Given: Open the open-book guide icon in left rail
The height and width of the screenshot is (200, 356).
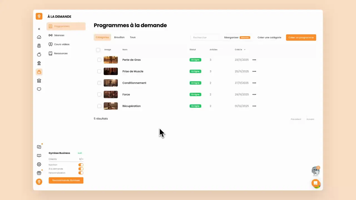Looking at the screenshot, I should pos(39,156).
